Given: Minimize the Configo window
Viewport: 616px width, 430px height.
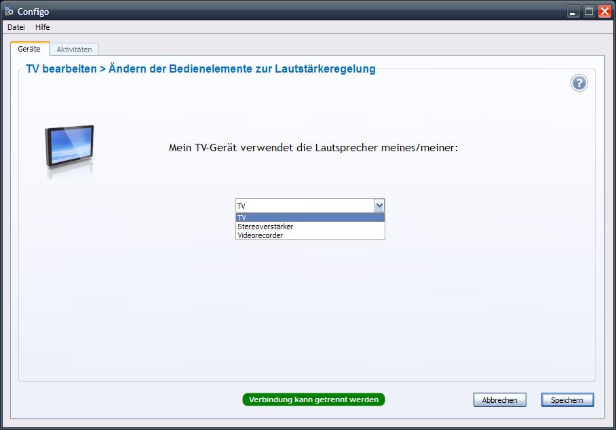Looking at the screenshot, I should tap(573, 11).
